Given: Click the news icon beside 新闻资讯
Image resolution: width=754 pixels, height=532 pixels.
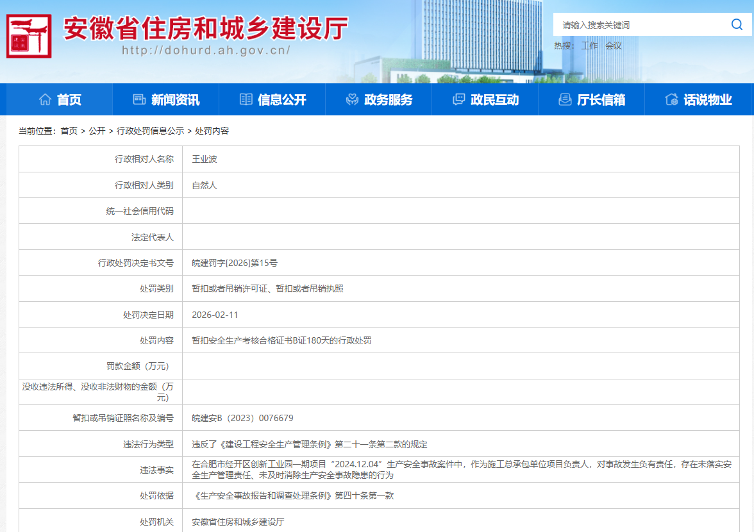Looking at the screenshot, I should point(139,99).
